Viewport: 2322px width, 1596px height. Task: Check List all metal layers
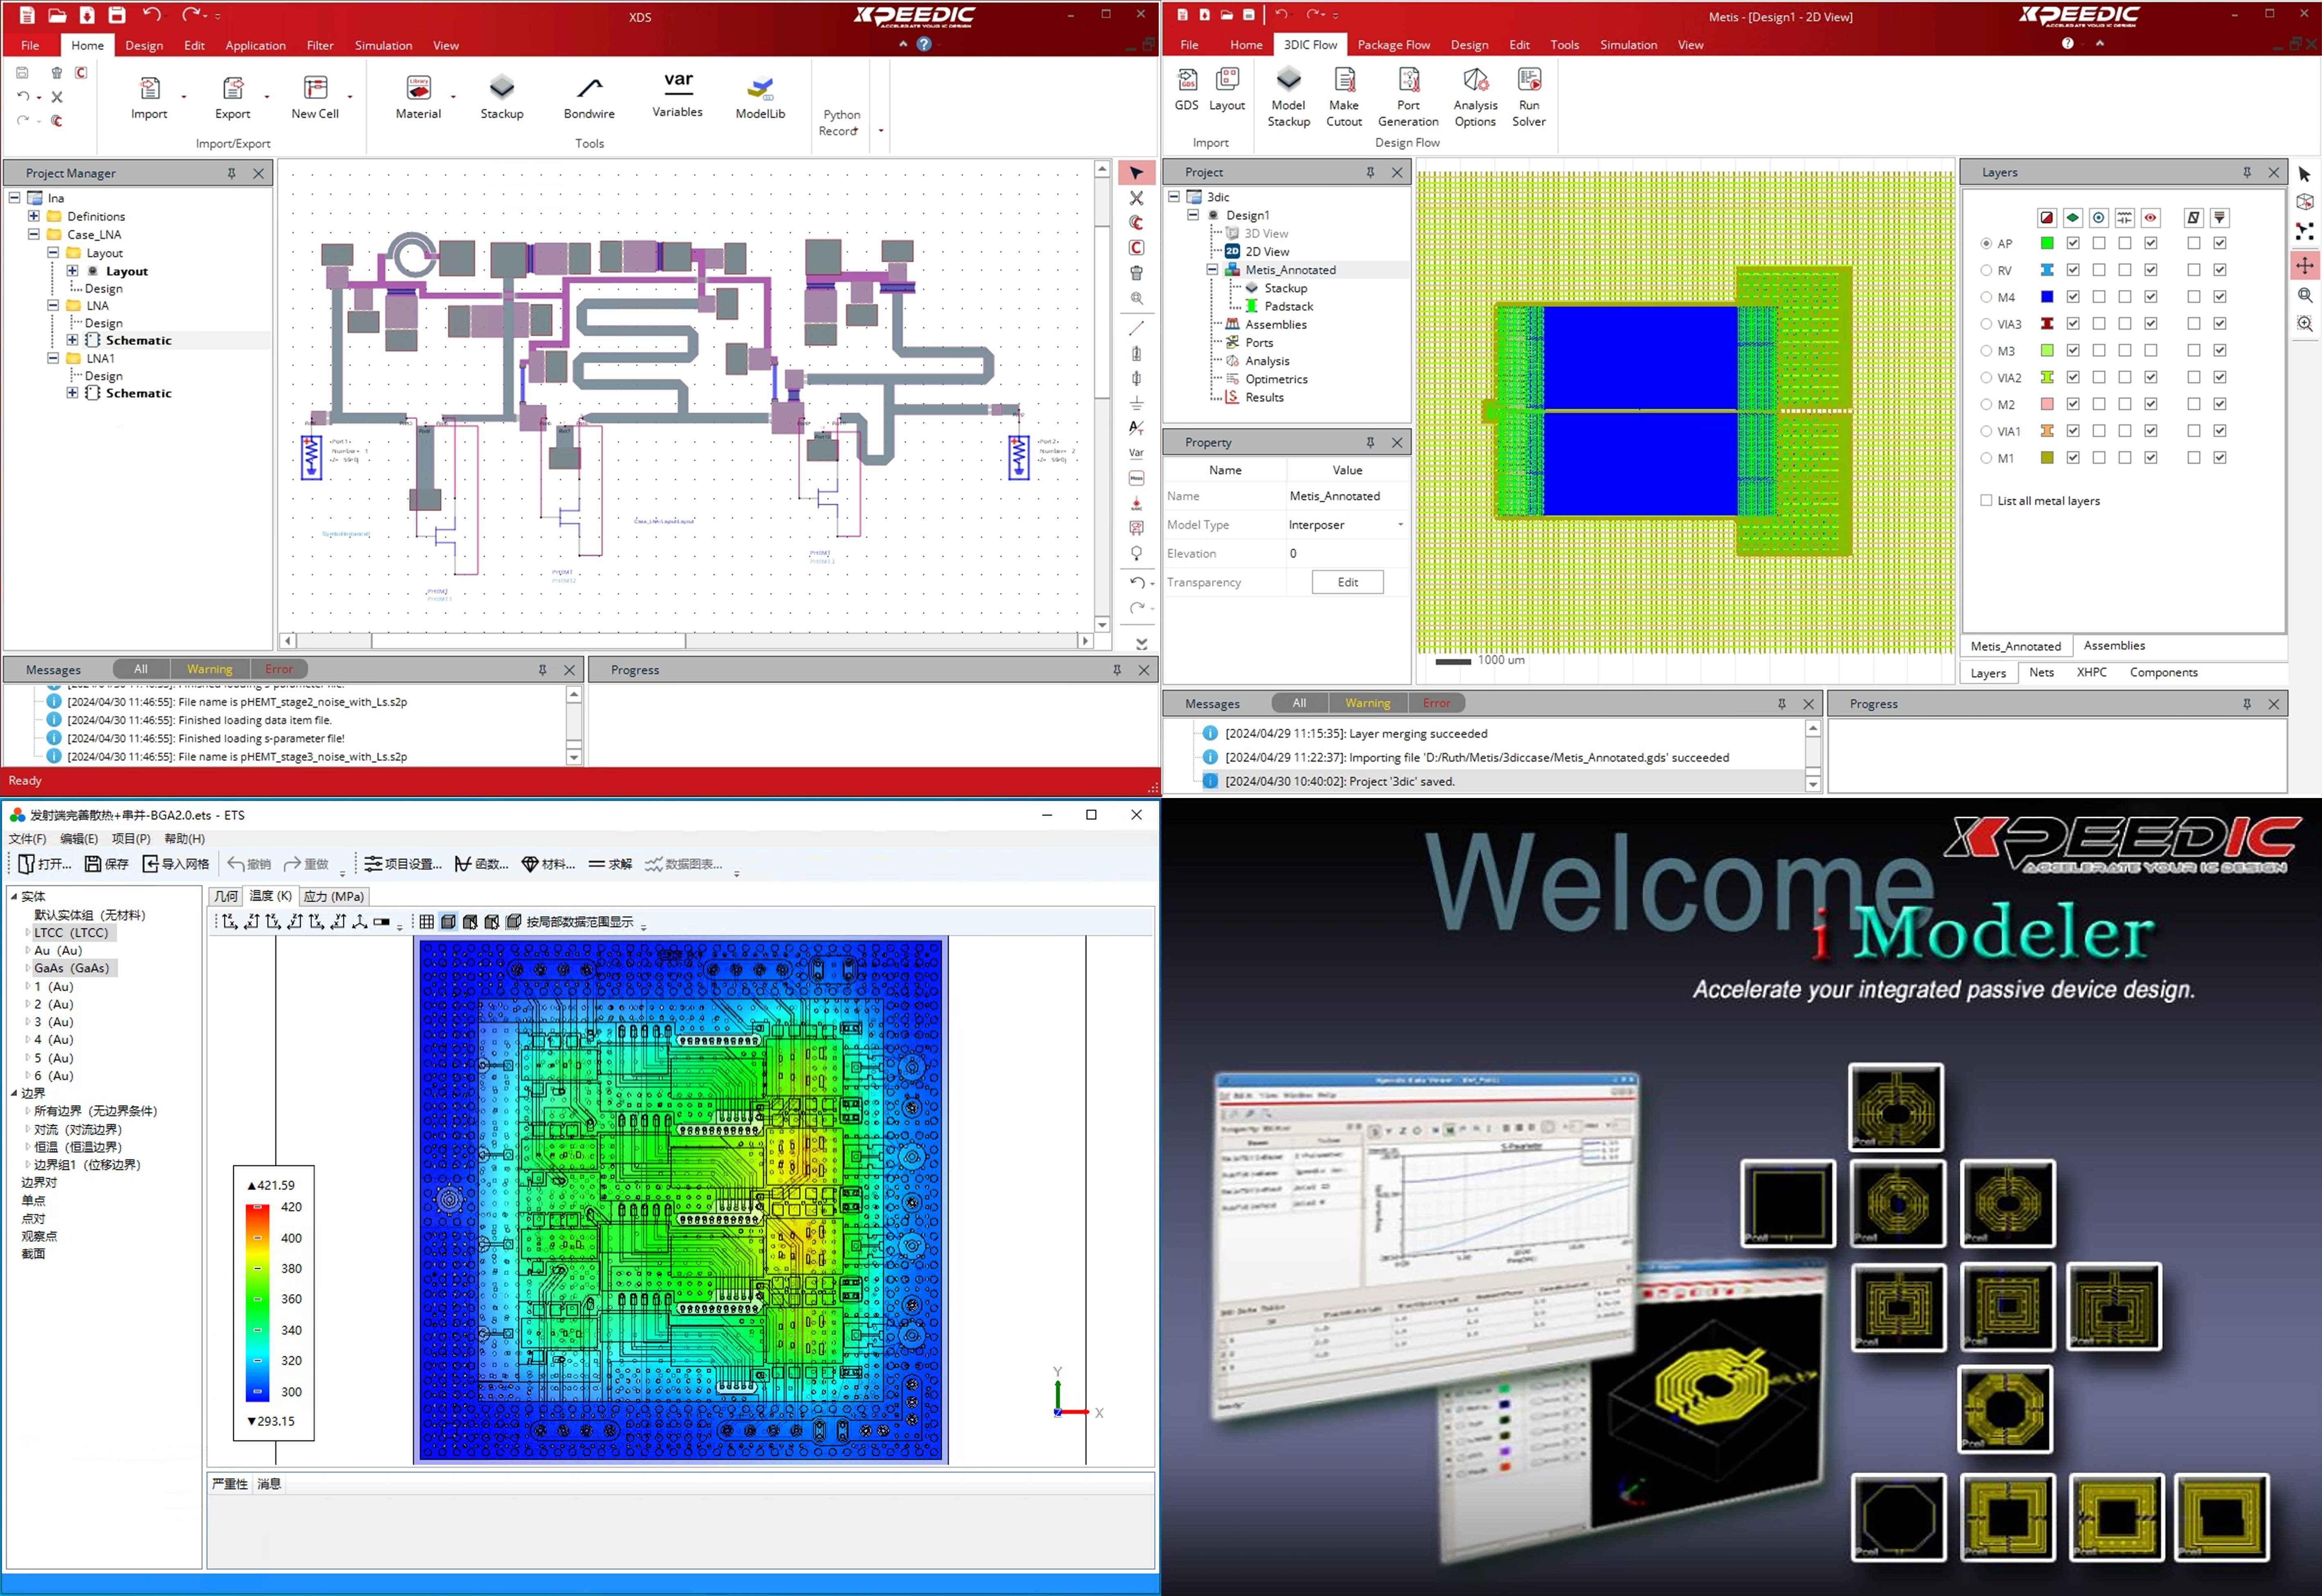pos(1986,500)
